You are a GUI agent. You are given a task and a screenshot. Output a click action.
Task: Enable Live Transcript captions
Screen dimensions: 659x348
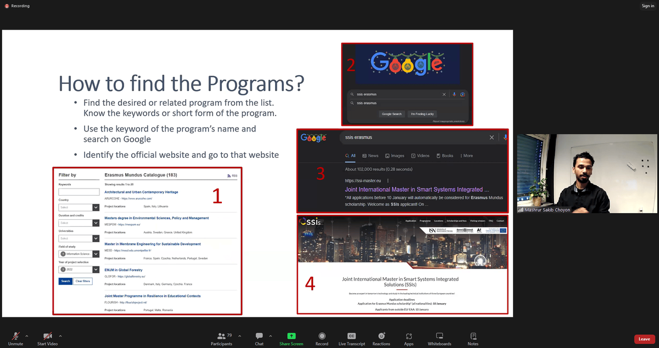[x=351, y=336]
